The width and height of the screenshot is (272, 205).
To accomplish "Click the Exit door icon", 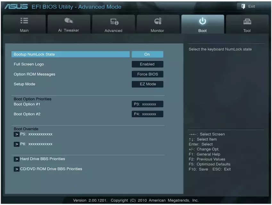I will (243, 6).
